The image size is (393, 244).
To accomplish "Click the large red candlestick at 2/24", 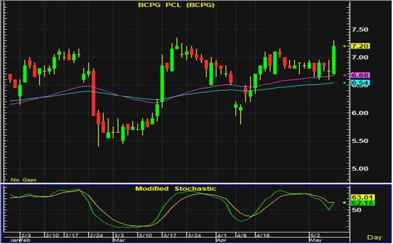I will pyautogui.click(x=94, y=93).
